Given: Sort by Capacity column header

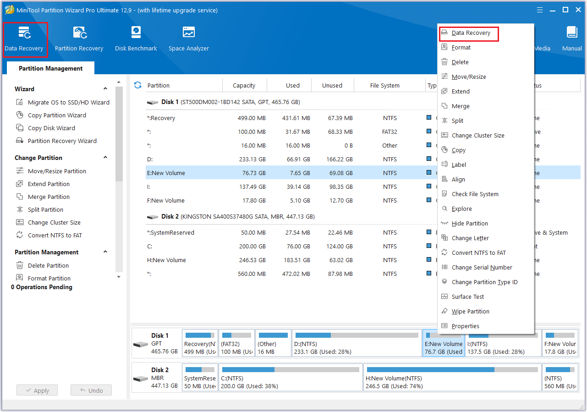Looking at the screenshot, I should pyautogui.click(x=244, y=85).
